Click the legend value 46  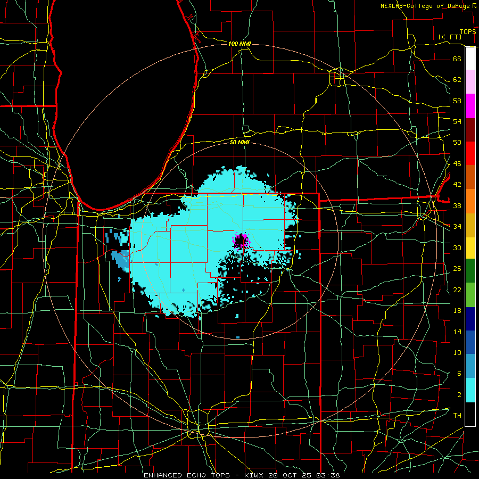coord(457,164)
